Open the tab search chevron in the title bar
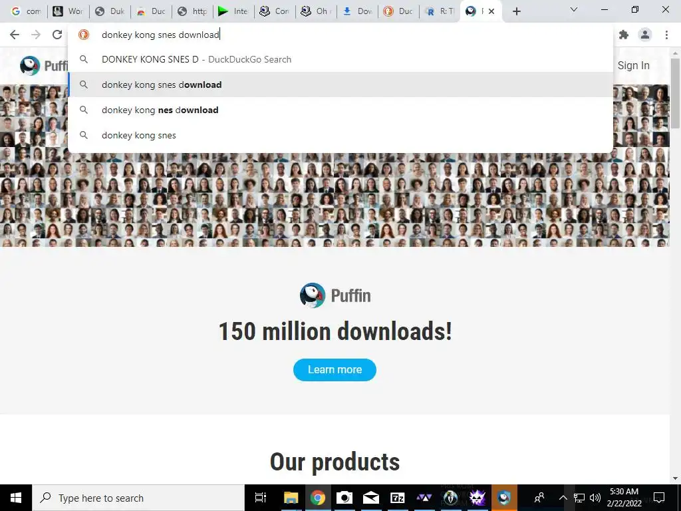The height and width of the screenshot is (511, 681). tap(574, 9)
